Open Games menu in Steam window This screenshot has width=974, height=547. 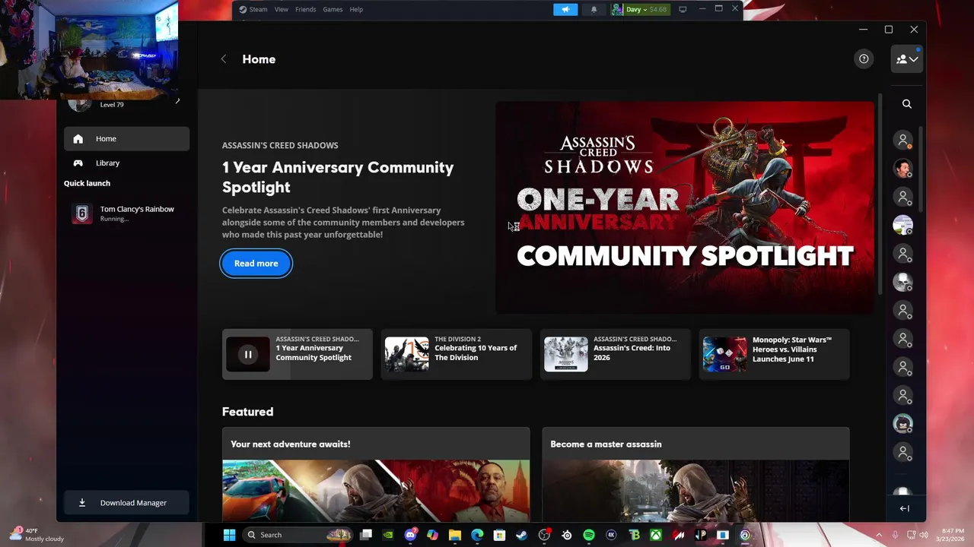pos(333,9)
